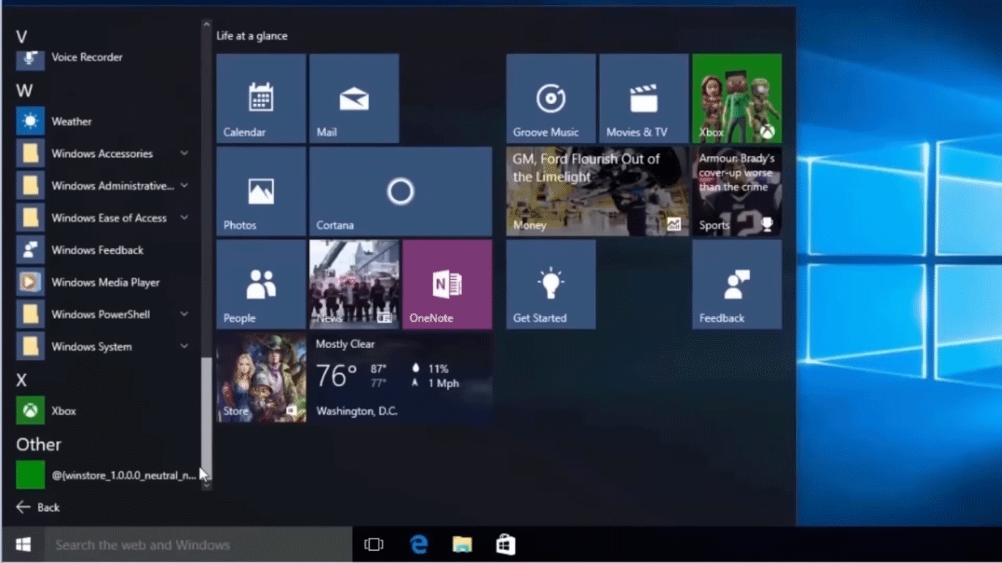
Task: Open the Get Started tile
Action: click(x=550, y=284)
